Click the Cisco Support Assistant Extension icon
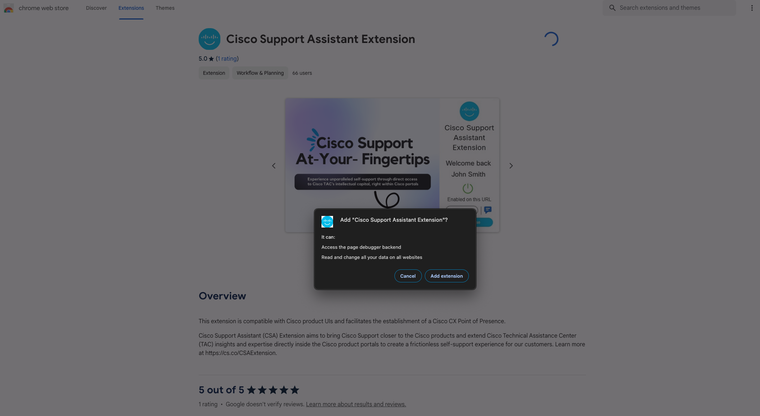 coord(209,39)
